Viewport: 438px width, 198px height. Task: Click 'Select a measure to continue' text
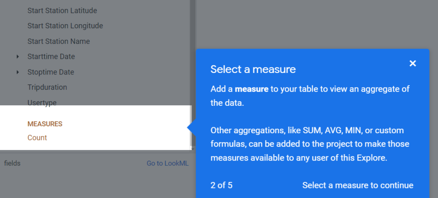[x=358, y=185]
